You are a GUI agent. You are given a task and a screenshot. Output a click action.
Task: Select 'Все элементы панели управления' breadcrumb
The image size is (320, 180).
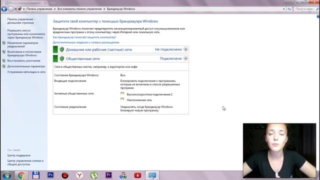click(x=79, y=9)
